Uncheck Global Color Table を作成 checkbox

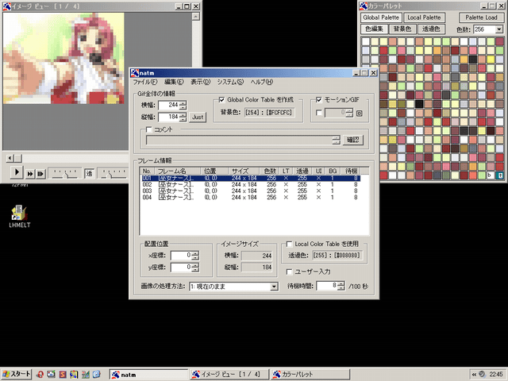[221, 100]
